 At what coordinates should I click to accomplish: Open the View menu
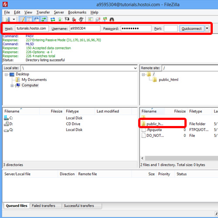28,12
